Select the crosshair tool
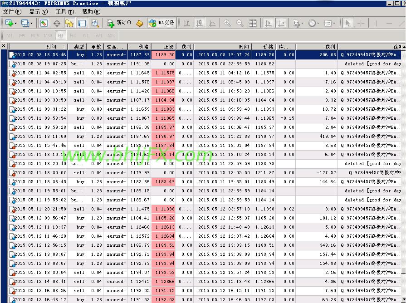Screen dimensions: 406x303 [x=361, y=23]
